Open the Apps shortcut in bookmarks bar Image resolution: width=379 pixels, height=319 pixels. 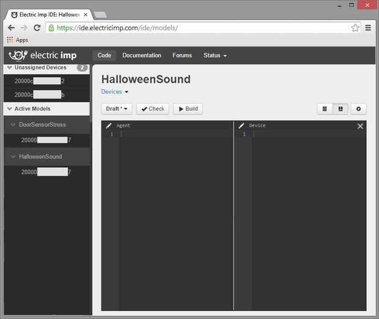[17, 40]
